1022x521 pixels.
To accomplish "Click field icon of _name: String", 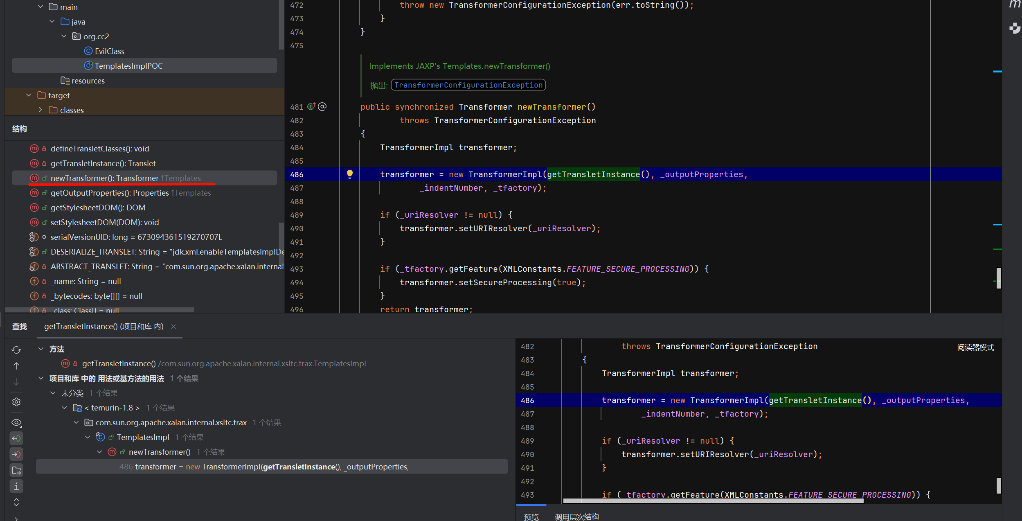I will [34, 281].
